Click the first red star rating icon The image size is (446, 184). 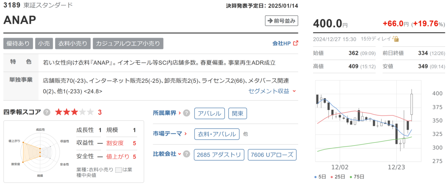pyautogui.click(x=59, y=112)
